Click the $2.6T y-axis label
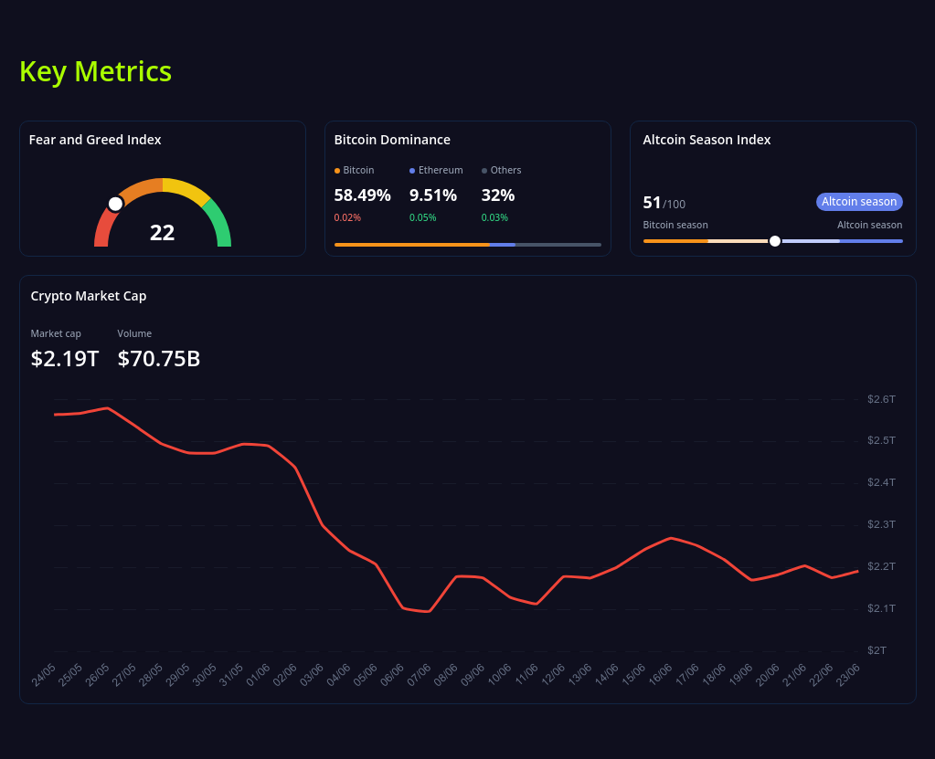 coord(881,399)
